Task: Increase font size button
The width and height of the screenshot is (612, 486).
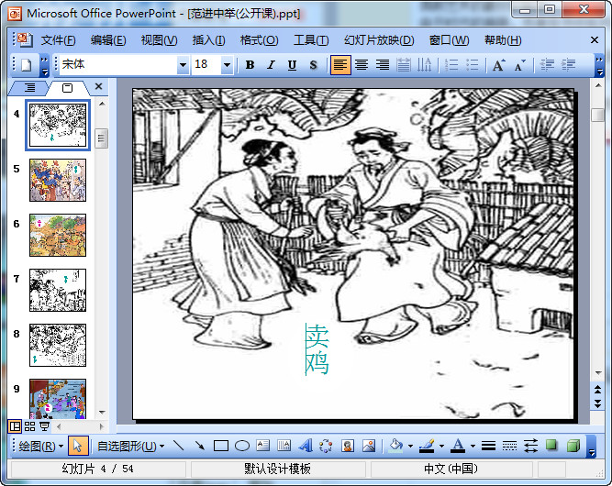Action: (499, 65)
